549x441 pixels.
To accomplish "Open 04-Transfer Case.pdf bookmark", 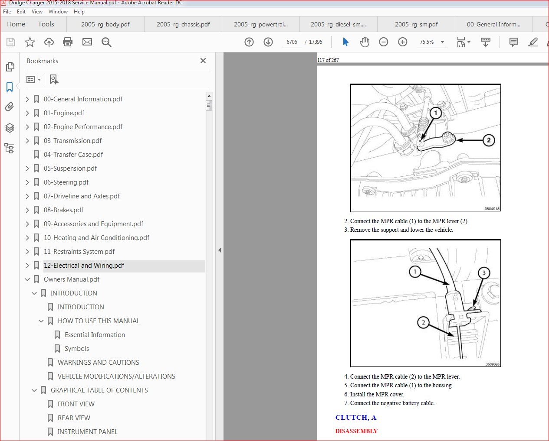I will point(73,155).
